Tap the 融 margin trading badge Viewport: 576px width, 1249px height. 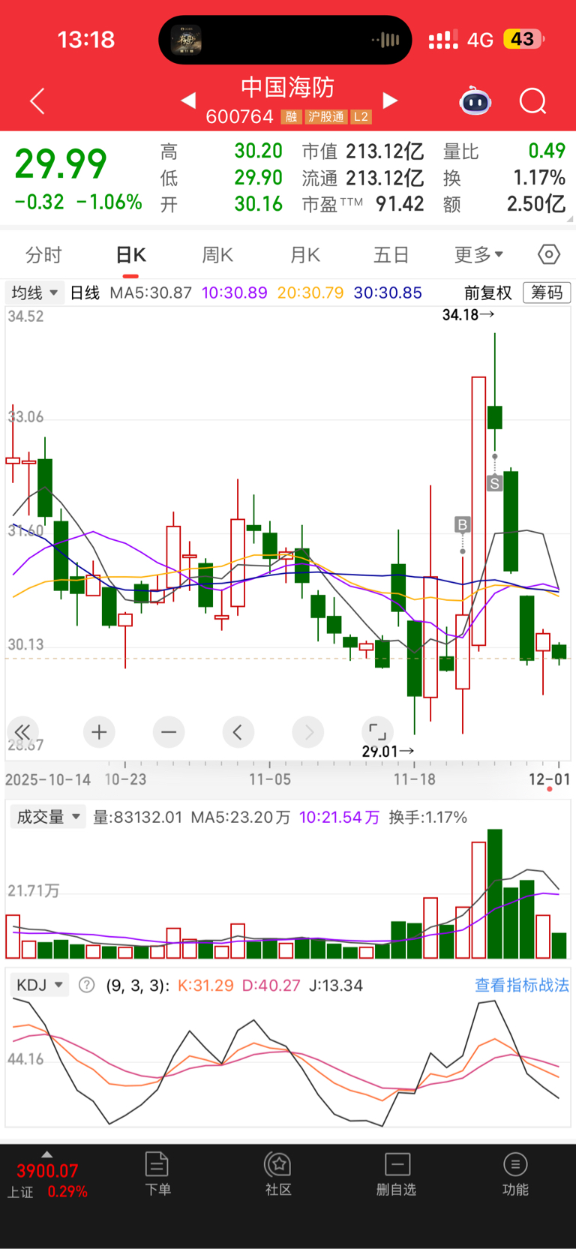pos(291,117)
